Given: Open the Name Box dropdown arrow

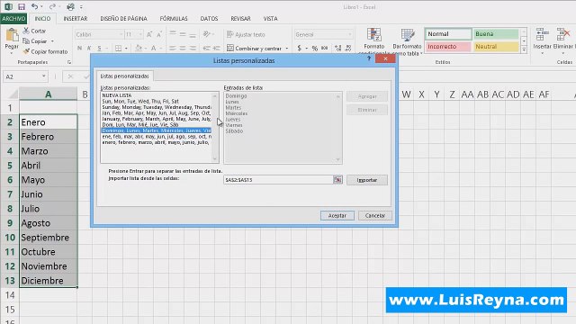Looking at the screenshot, I should [44, 76].
